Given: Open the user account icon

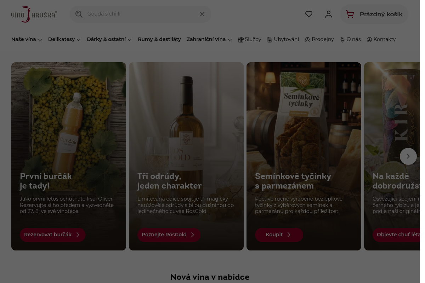Looking at the screenshot, I should tap(329, 14).
